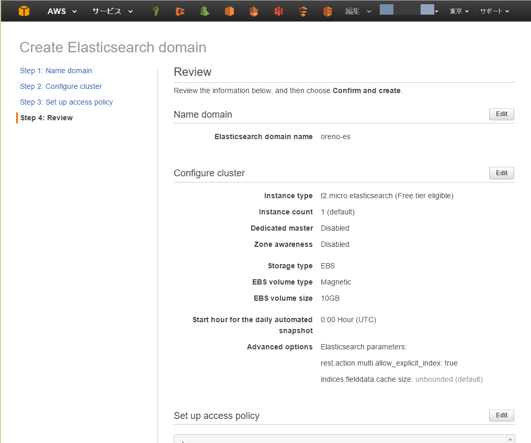Click the orange shortcut icon next to 編集
This screenshot has height=443, width=531.
(x=327, y=11)
